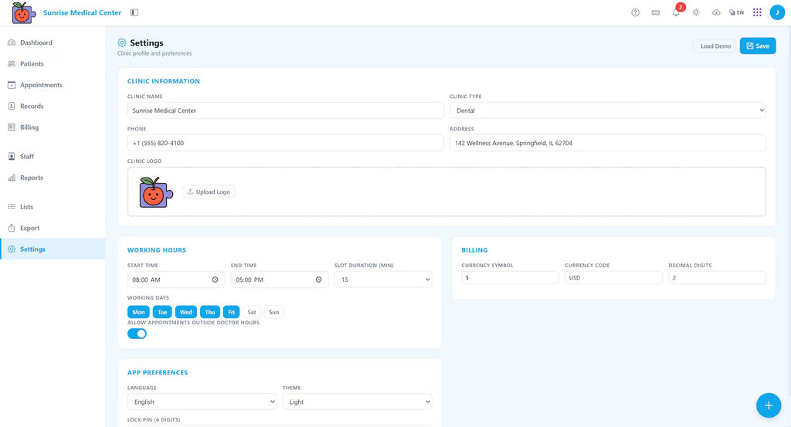
Task: Click the "CLINIC INFORMATION" section heading
Action: click(x=164, y=81)
